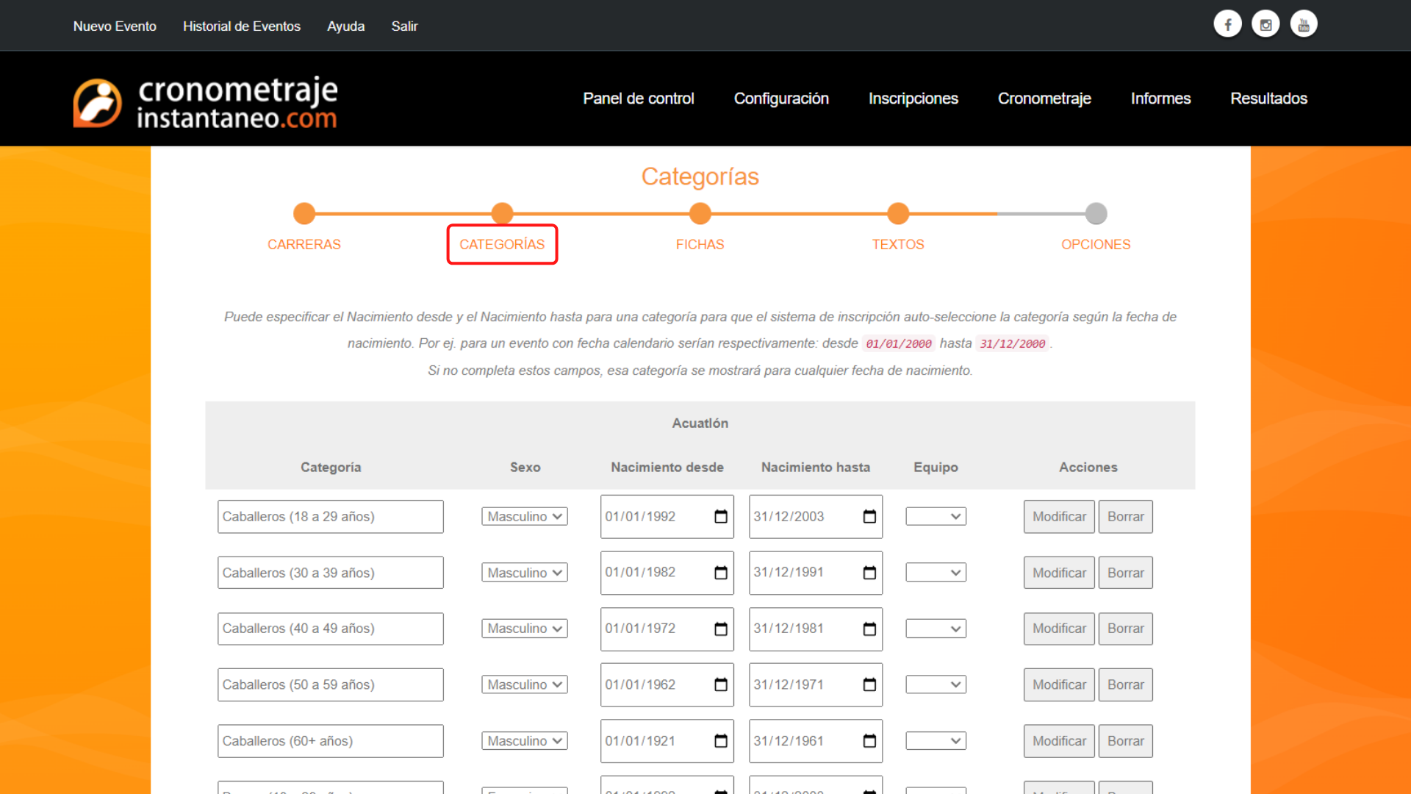1411x794 pixels.
Task: Go to the FICHAS step
Action: coord(700,213)
